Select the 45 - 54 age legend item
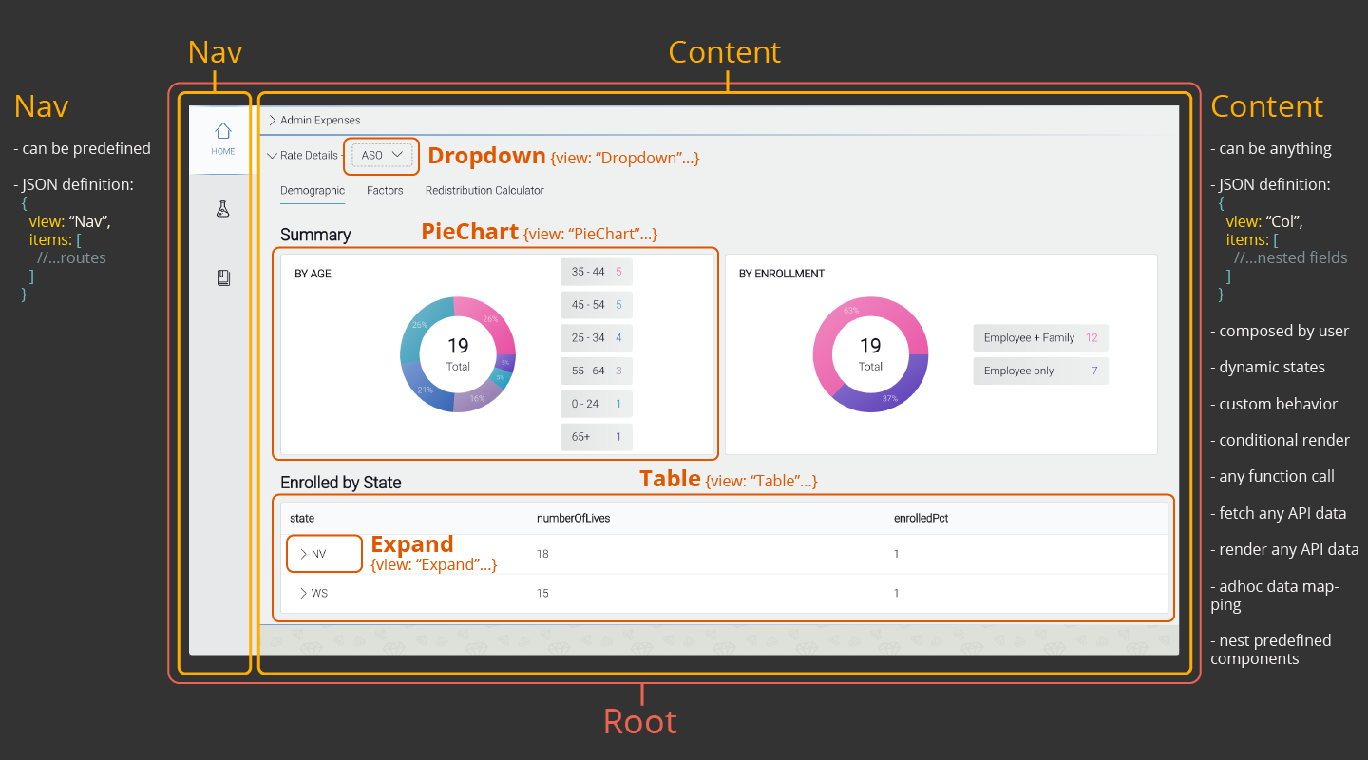 [596, 305]
